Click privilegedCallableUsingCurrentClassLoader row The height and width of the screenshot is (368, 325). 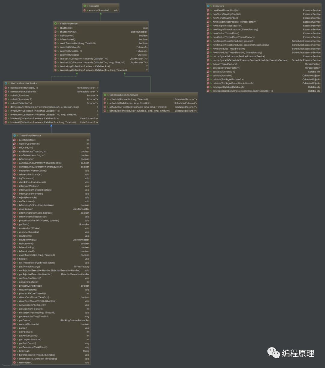pos(264,91)
